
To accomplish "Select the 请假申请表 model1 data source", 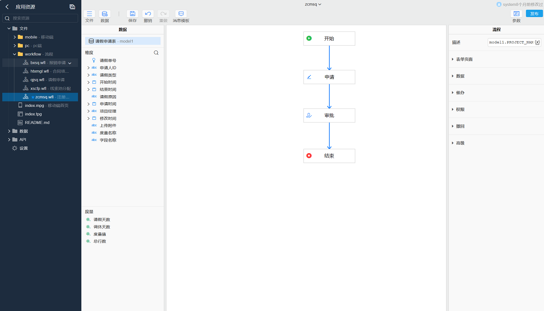I will tap(122, 41).
